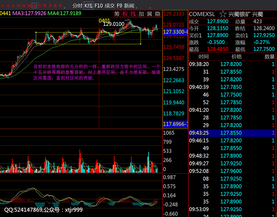This screenshot has height=217, width=277.
Task: Select the 09:53:09 trade row
Action: [232, 209]
